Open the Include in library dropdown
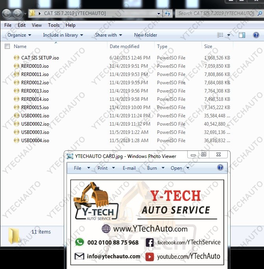This screenshot has width=264, height=269. [63, 35]
